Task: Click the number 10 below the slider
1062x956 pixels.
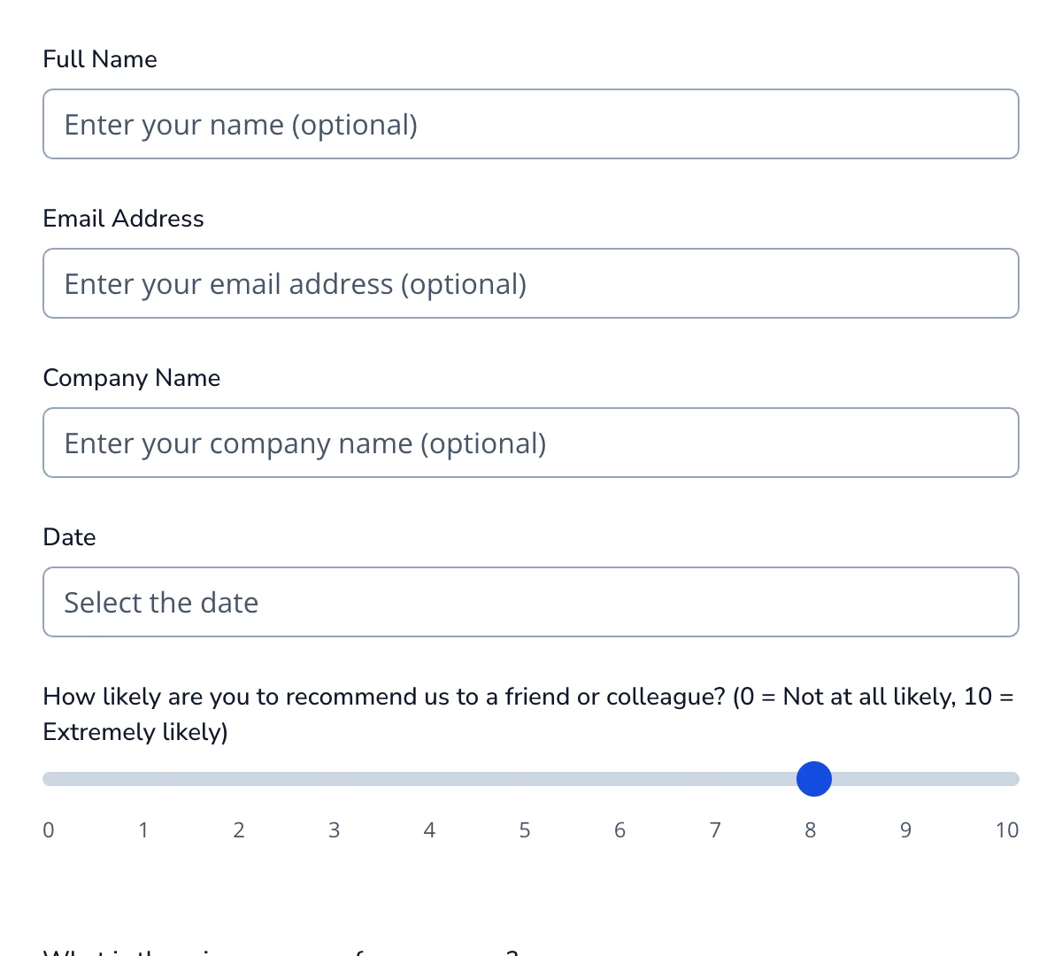Action: tap(1007, 830)
